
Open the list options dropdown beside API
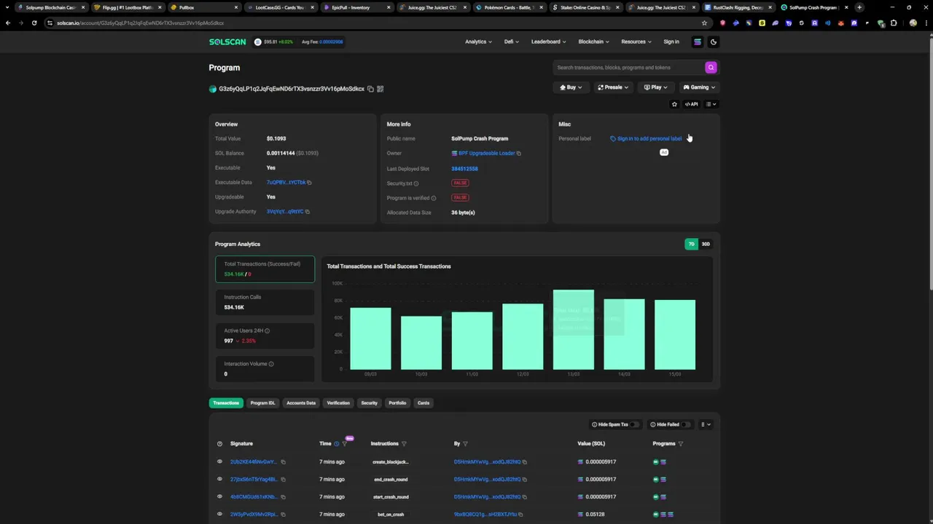(x=711, y=104)
